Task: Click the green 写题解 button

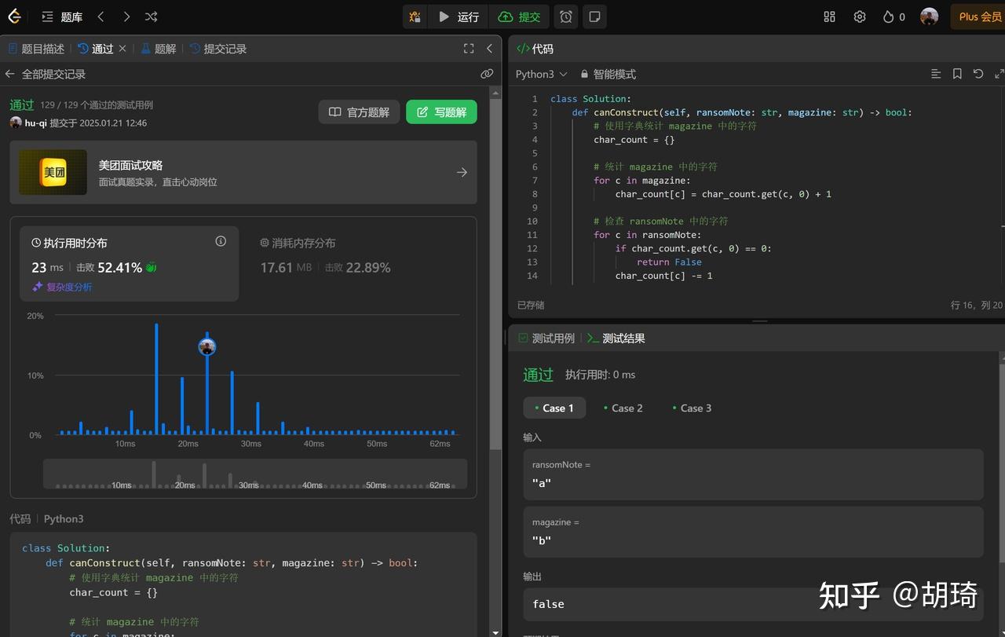Action: click(441, 112)
